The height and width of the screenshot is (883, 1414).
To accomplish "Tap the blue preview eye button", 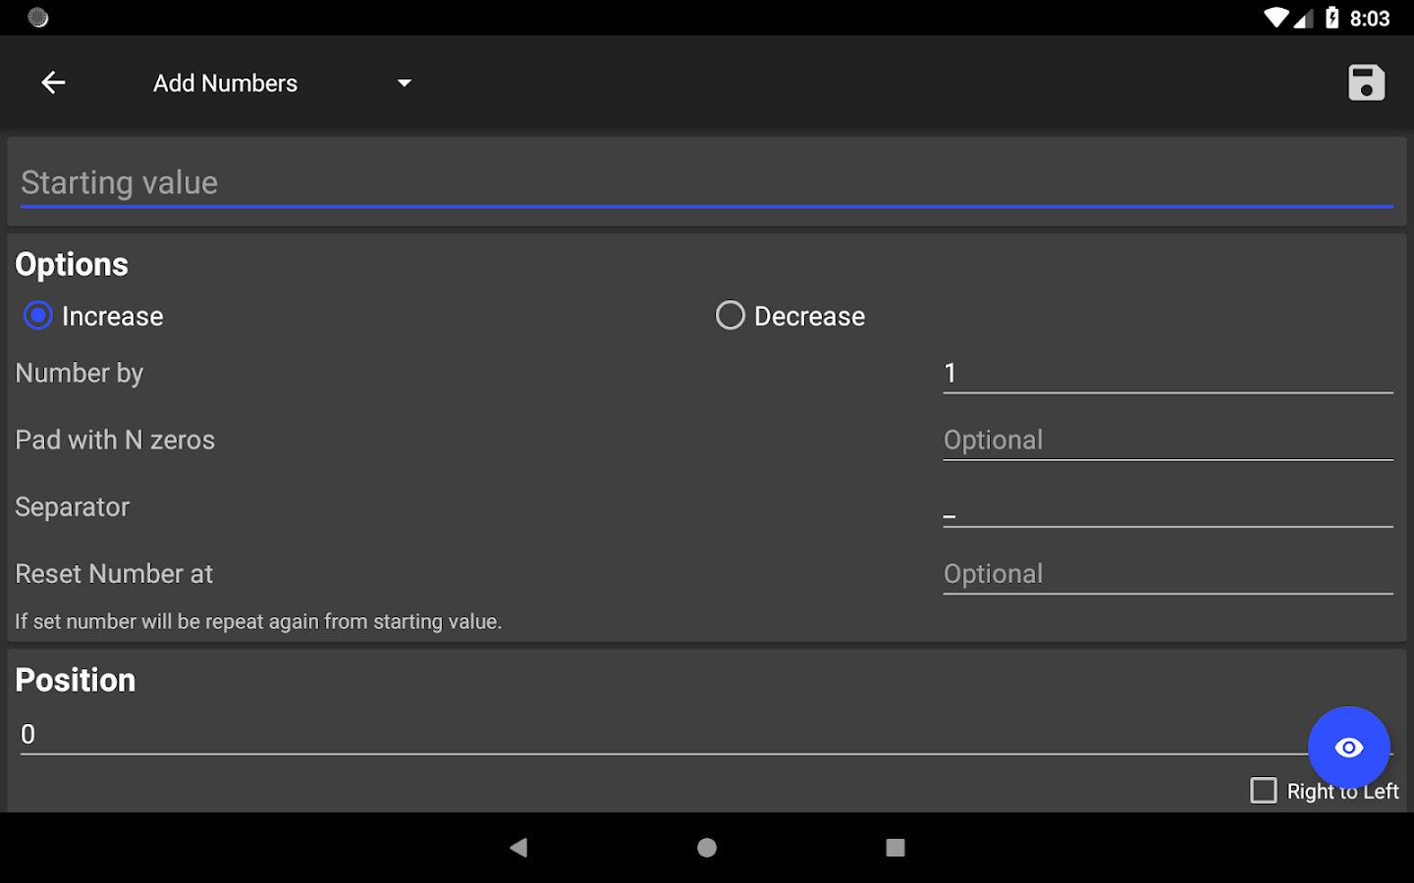I will 1349,748.
